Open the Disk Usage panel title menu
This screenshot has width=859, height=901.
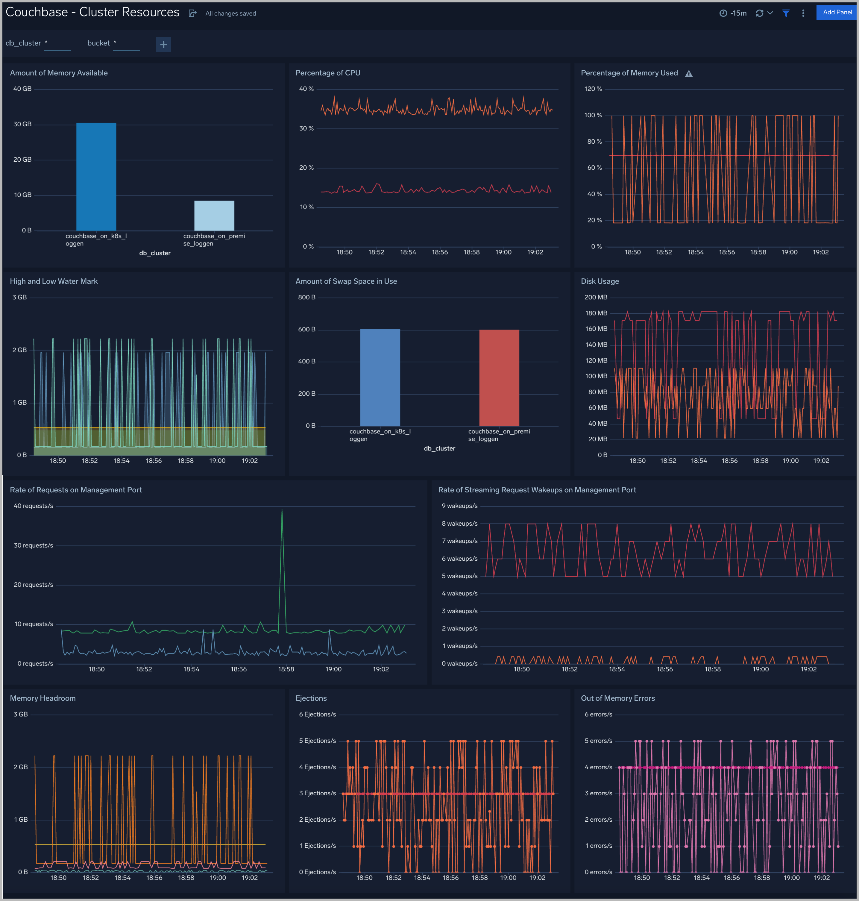pyautogui.click(x=600, y=281)
